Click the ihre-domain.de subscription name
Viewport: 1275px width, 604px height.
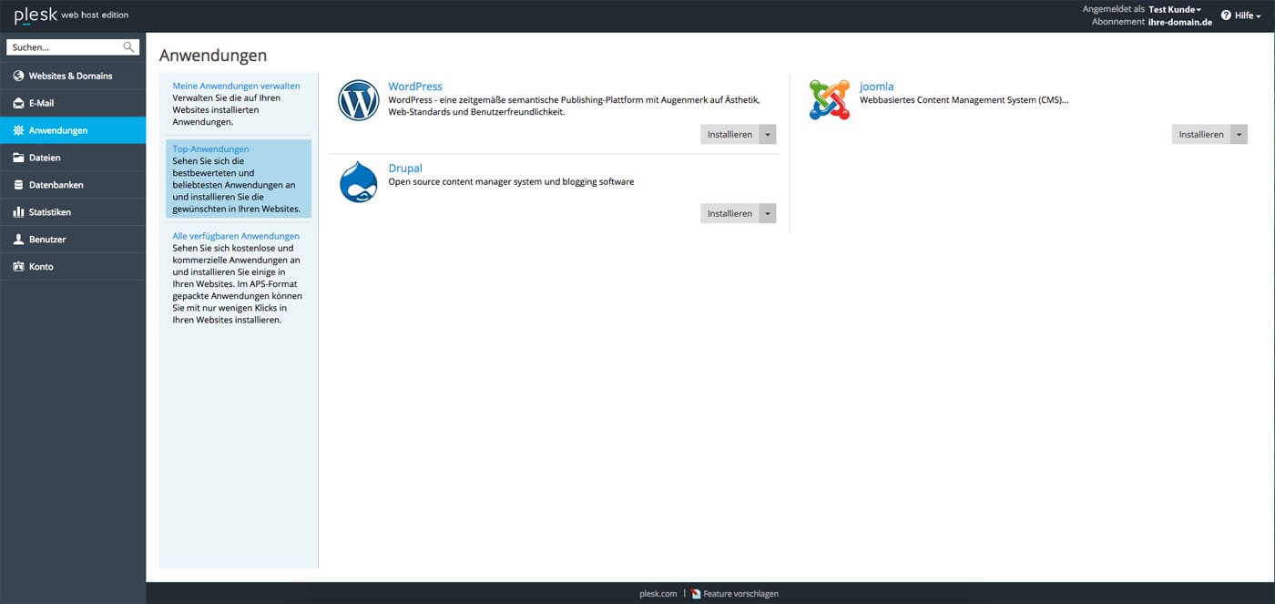(1180, 22)
